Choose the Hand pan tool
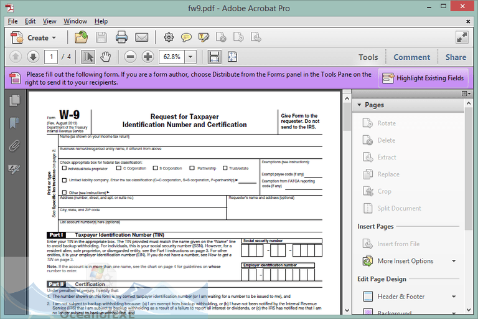The width and height of the screenshot is (478, 319). pos(105,57)
